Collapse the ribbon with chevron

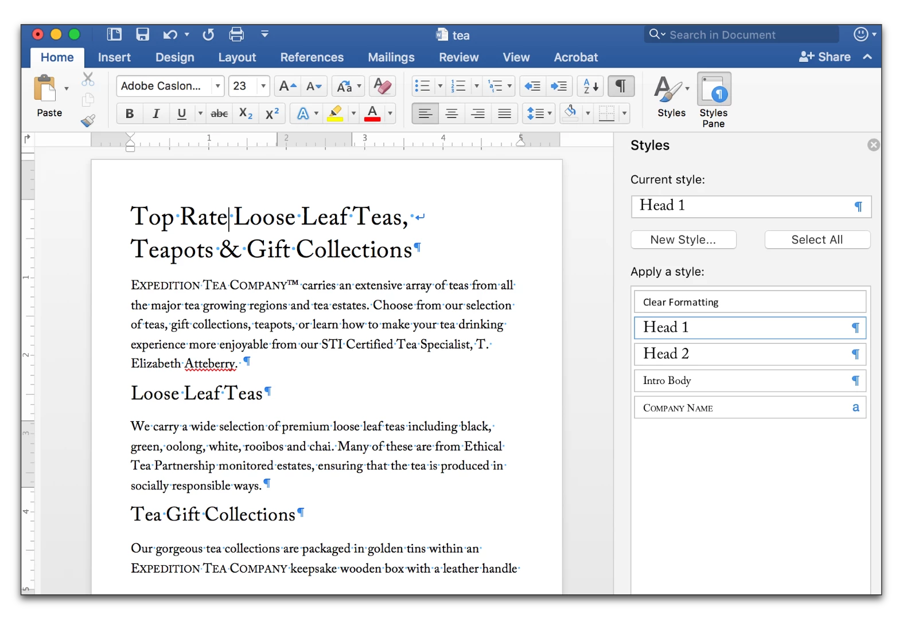coord(867,57)
